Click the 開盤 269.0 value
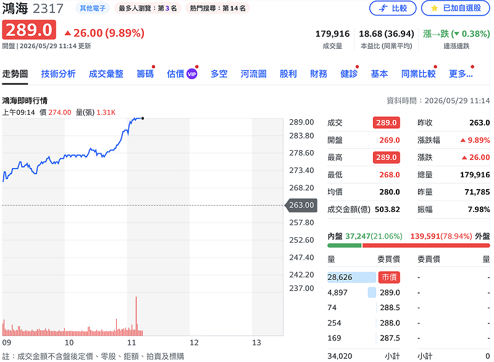This screenshot has height=362, width=494. [390, 140]
